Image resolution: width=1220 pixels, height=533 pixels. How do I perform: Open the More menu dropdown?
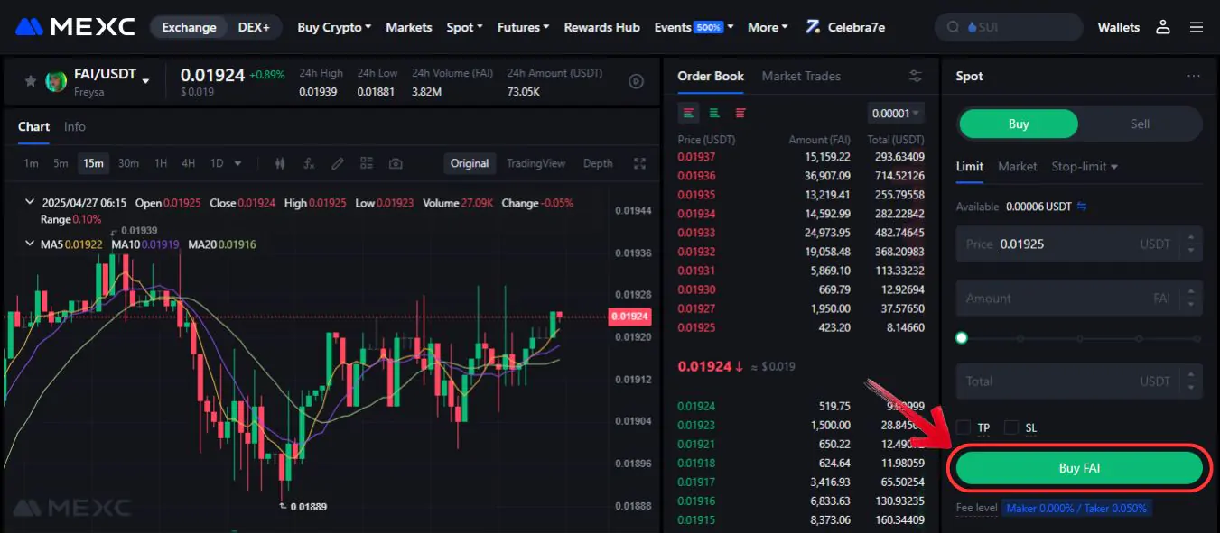[x=768, y=27]
